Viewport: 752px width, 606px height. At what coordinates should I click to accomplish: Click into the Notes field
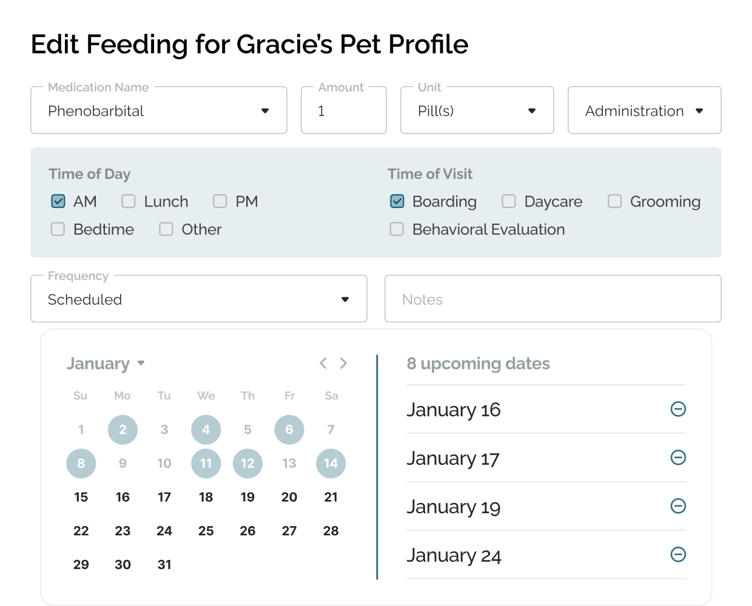pos(552,299)
